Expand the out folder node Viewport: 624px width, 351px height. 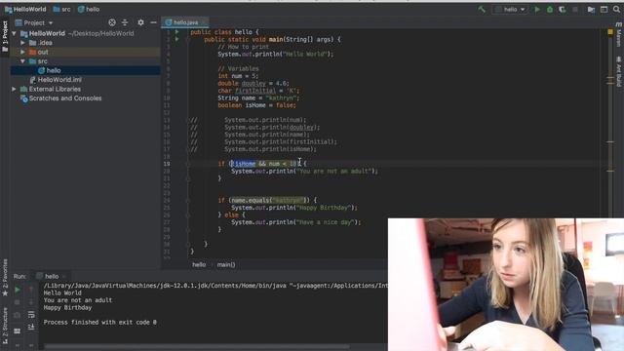click(23, 52)
